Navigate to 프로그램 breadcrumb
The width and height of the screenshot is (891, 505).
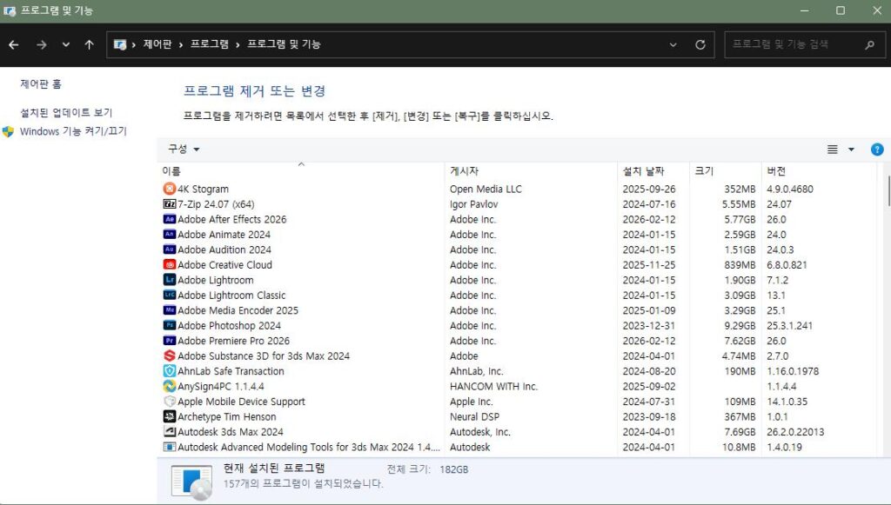[210, 44]
